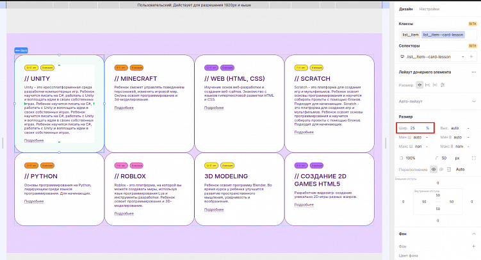
Task: Select the // MINECRAFT card heading
Action: pyautogui.click(x=136, y=79)
